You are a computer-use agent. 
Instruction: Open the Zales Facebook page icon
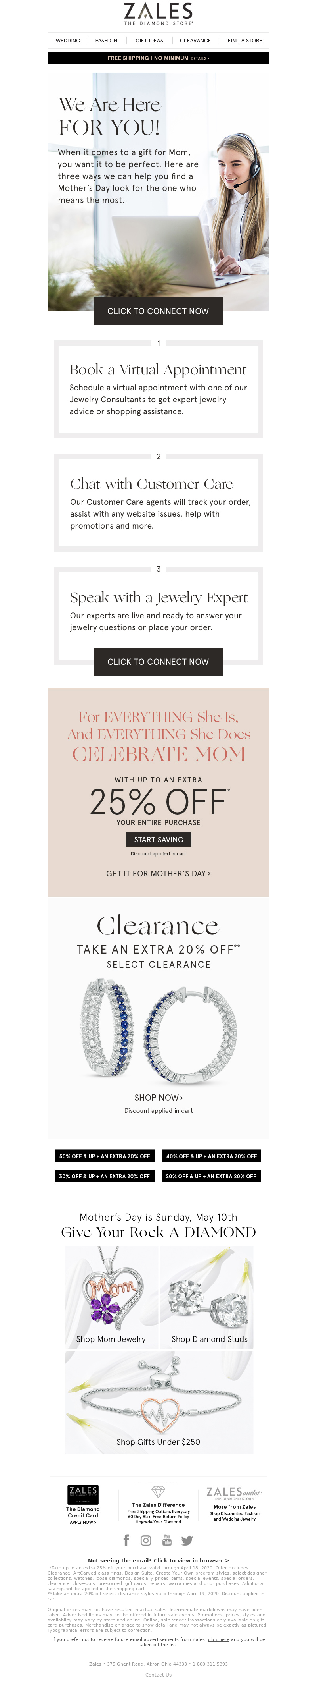(126, 1540)
